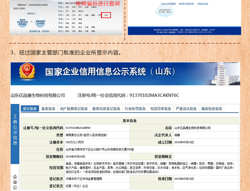Open the 企业公示信息填报 link
The height and width of the screenshot is (191, 250).
click(168, 4)
